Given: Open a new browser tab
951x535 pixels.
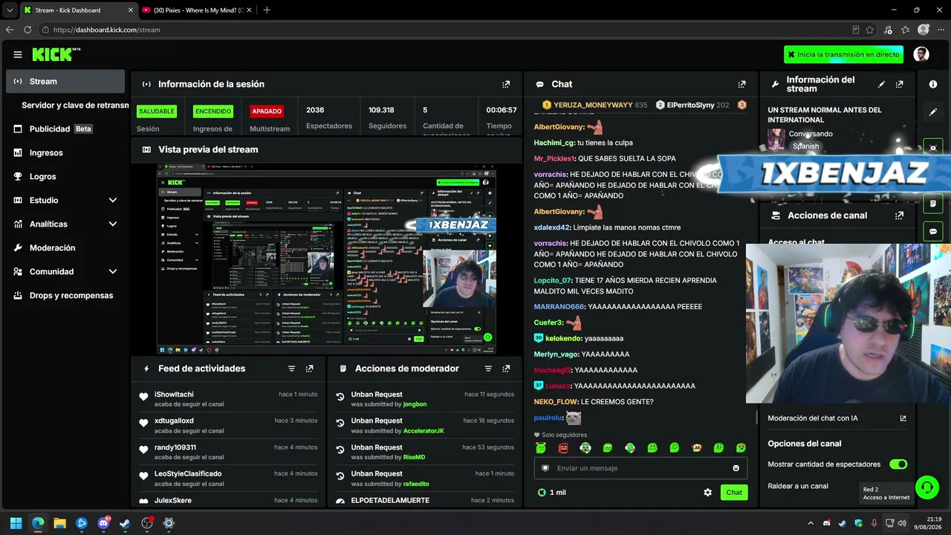Looking at the screenshot, I should (x=267, y=10).
